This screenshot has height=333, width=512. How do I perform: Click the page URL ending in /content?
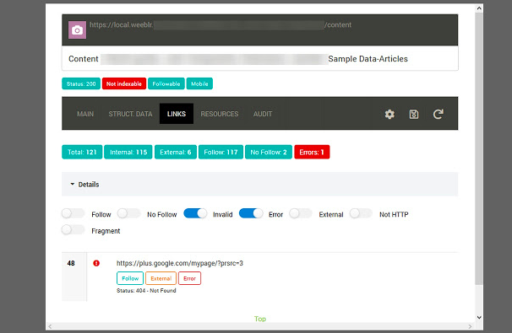pyautogui.click(x=221, y=24)
